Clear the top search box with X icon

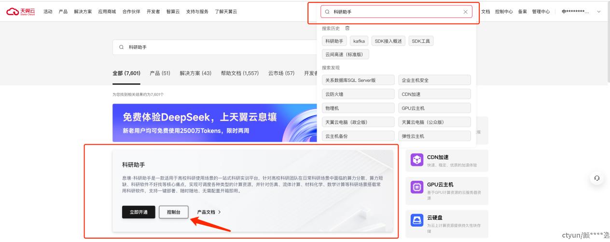(465, 12)
